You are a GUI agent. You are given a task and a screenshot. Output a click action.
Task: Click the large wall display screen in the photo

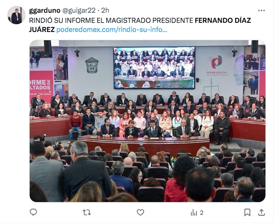pos(154,68)
